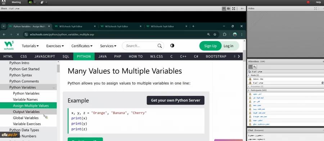Open the HTML tutorial in navbar
Image resolution: width=324 pixels, height=141 pixels.
(8, 56)
